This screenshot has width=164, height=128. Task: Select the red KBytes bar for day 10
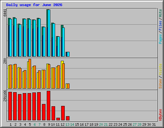[x=53, y=113]
